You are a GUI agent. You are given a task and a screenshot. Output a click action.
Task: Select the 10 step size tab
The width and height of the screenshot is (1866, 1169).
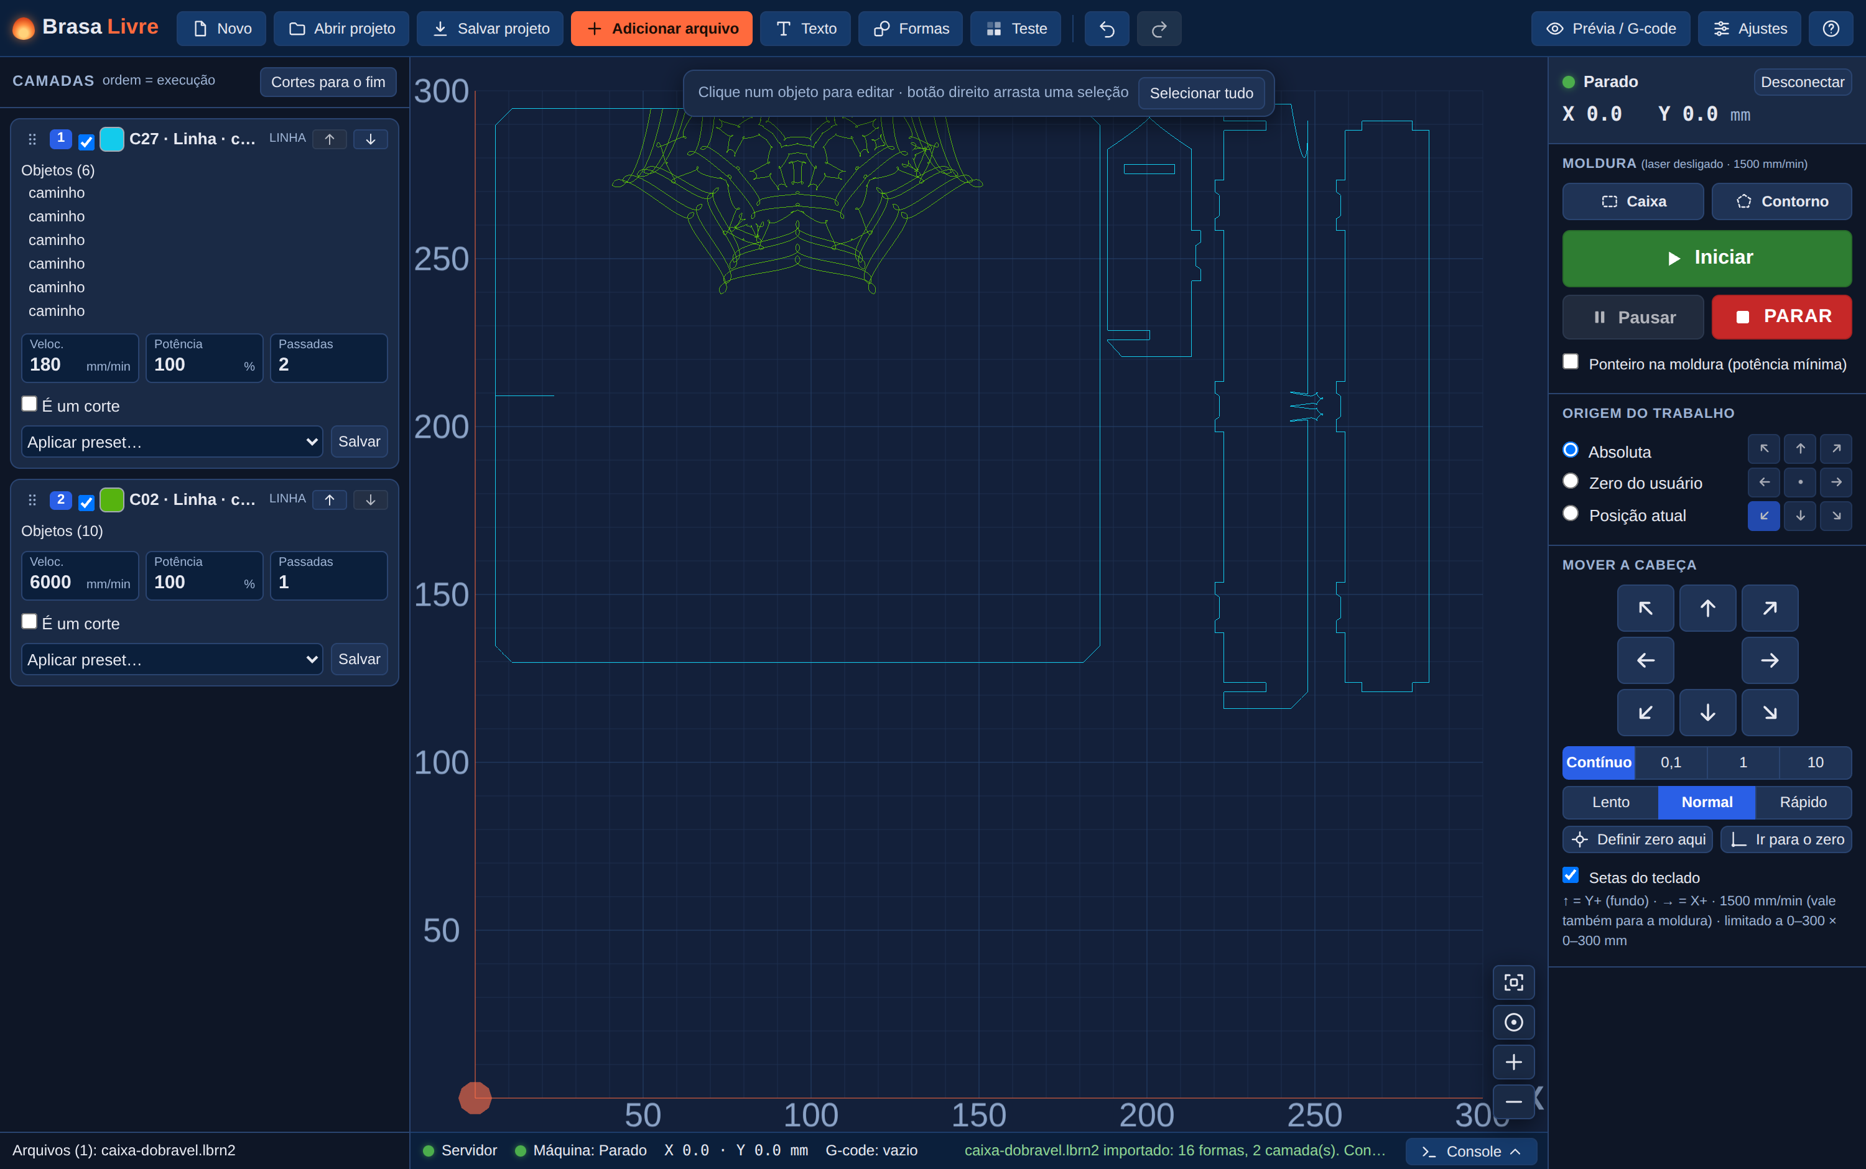pos(1815,762)
